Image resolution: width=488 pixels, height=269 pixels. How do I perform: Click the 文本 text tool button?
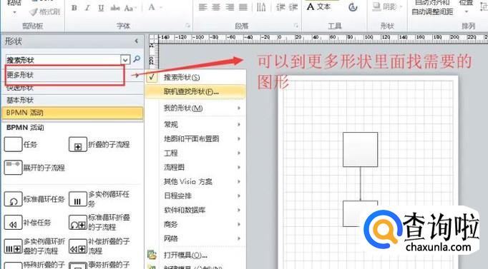tap(318, 6)
